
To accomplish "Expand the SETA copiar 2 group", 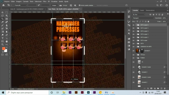I will pos(136,37).
